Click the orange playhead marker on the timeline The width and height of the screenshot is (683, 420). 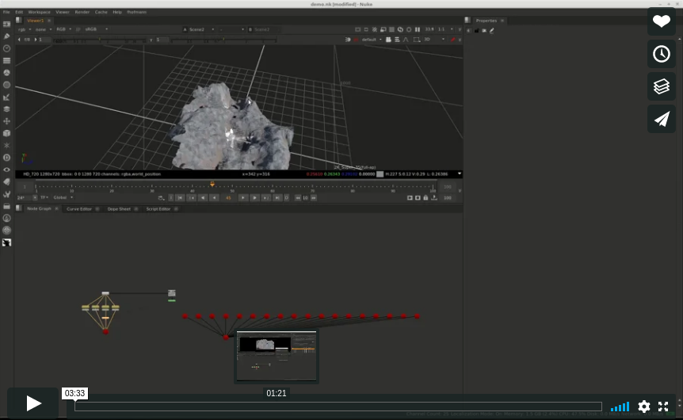point(212,184)
